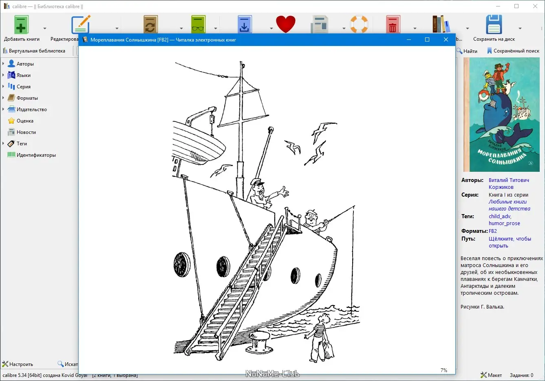545x381 pixels.
Task: Select Оценка in the tag browser
Action: [25, 121]
